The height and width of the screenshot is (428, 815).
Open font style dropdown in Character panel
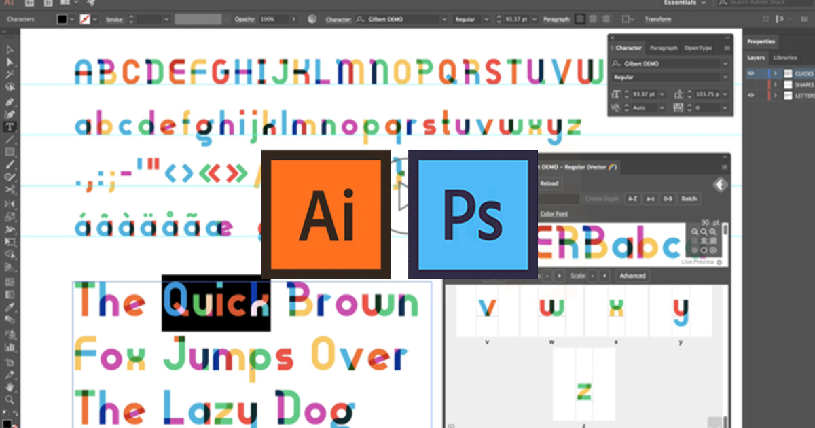pyautogui.click(x=725, y=77)
